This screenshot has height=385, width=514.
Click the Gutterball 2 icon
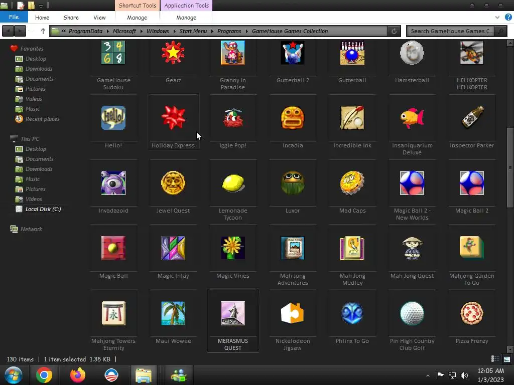click(293, 53)
